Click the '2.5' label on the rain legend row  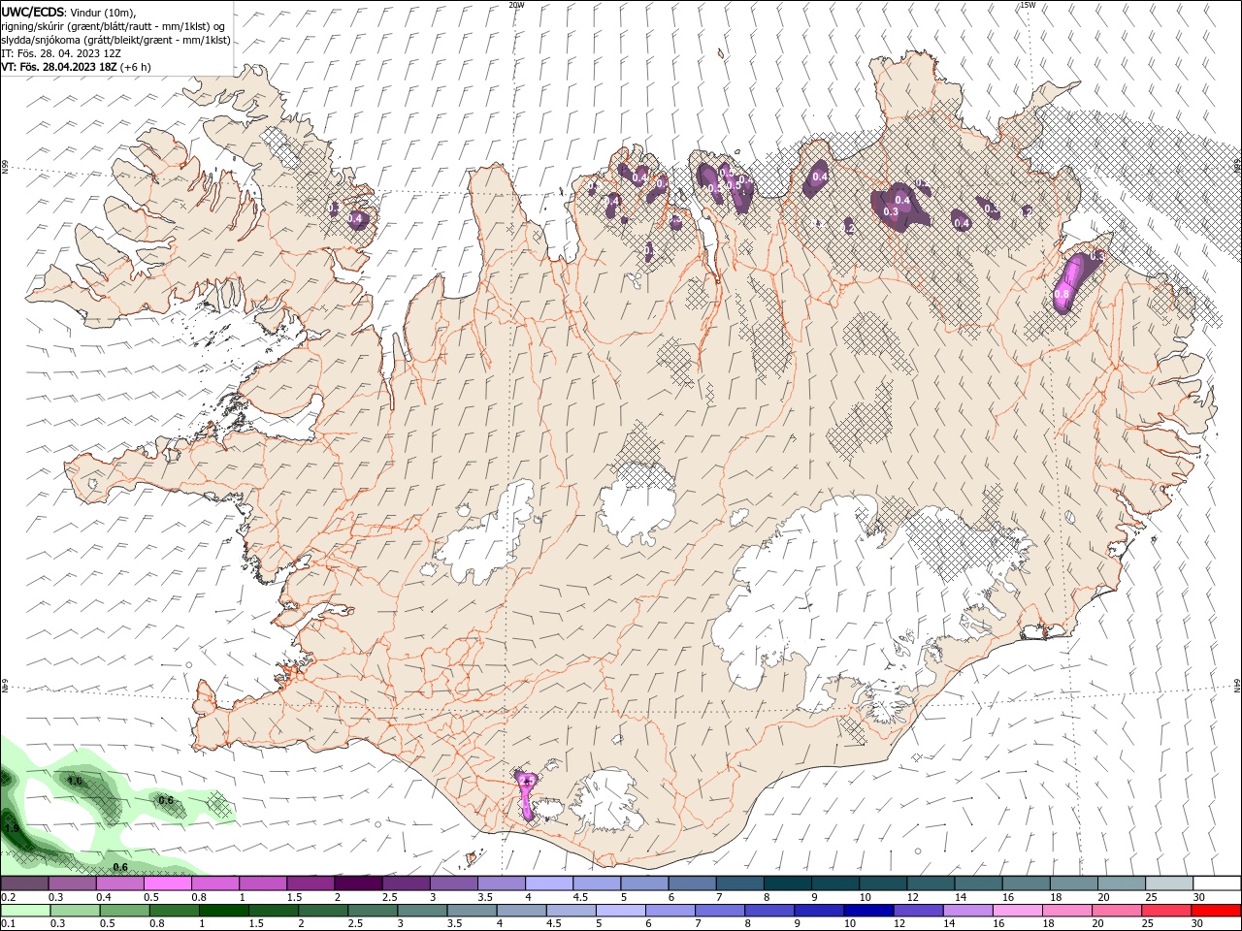(353, 924)
